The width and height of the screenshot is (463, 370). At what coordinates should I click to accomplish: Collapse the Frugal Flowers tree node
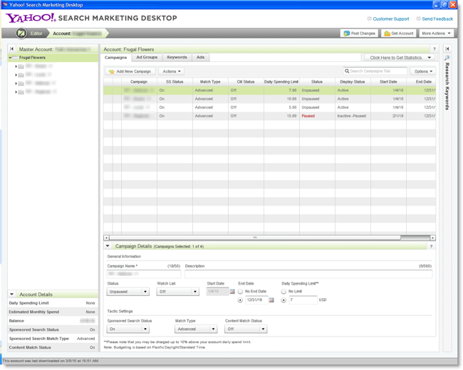(11, 58)
